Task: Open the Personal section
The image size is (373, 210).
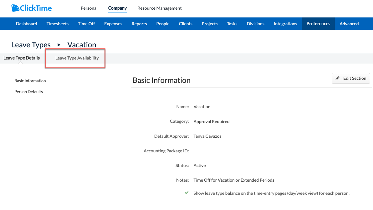Action: pyautogui.click(x=89, y=8)
